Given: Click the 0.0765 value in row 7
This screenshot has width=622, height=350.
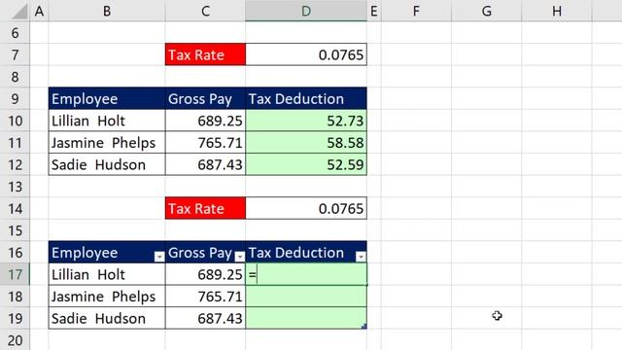Looking at the screenshot, I should tap(306, 54).
